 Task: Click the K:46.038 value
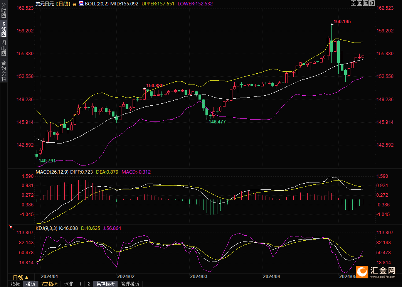pyautogui.click(x=69, y=228)
